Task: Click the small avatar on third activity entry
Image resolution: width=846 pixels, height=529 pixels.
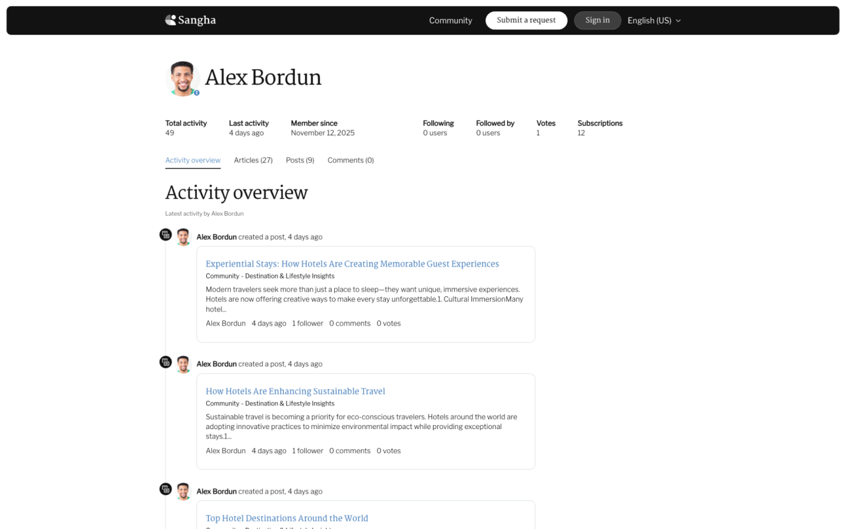Action: [x=183, y=491]
